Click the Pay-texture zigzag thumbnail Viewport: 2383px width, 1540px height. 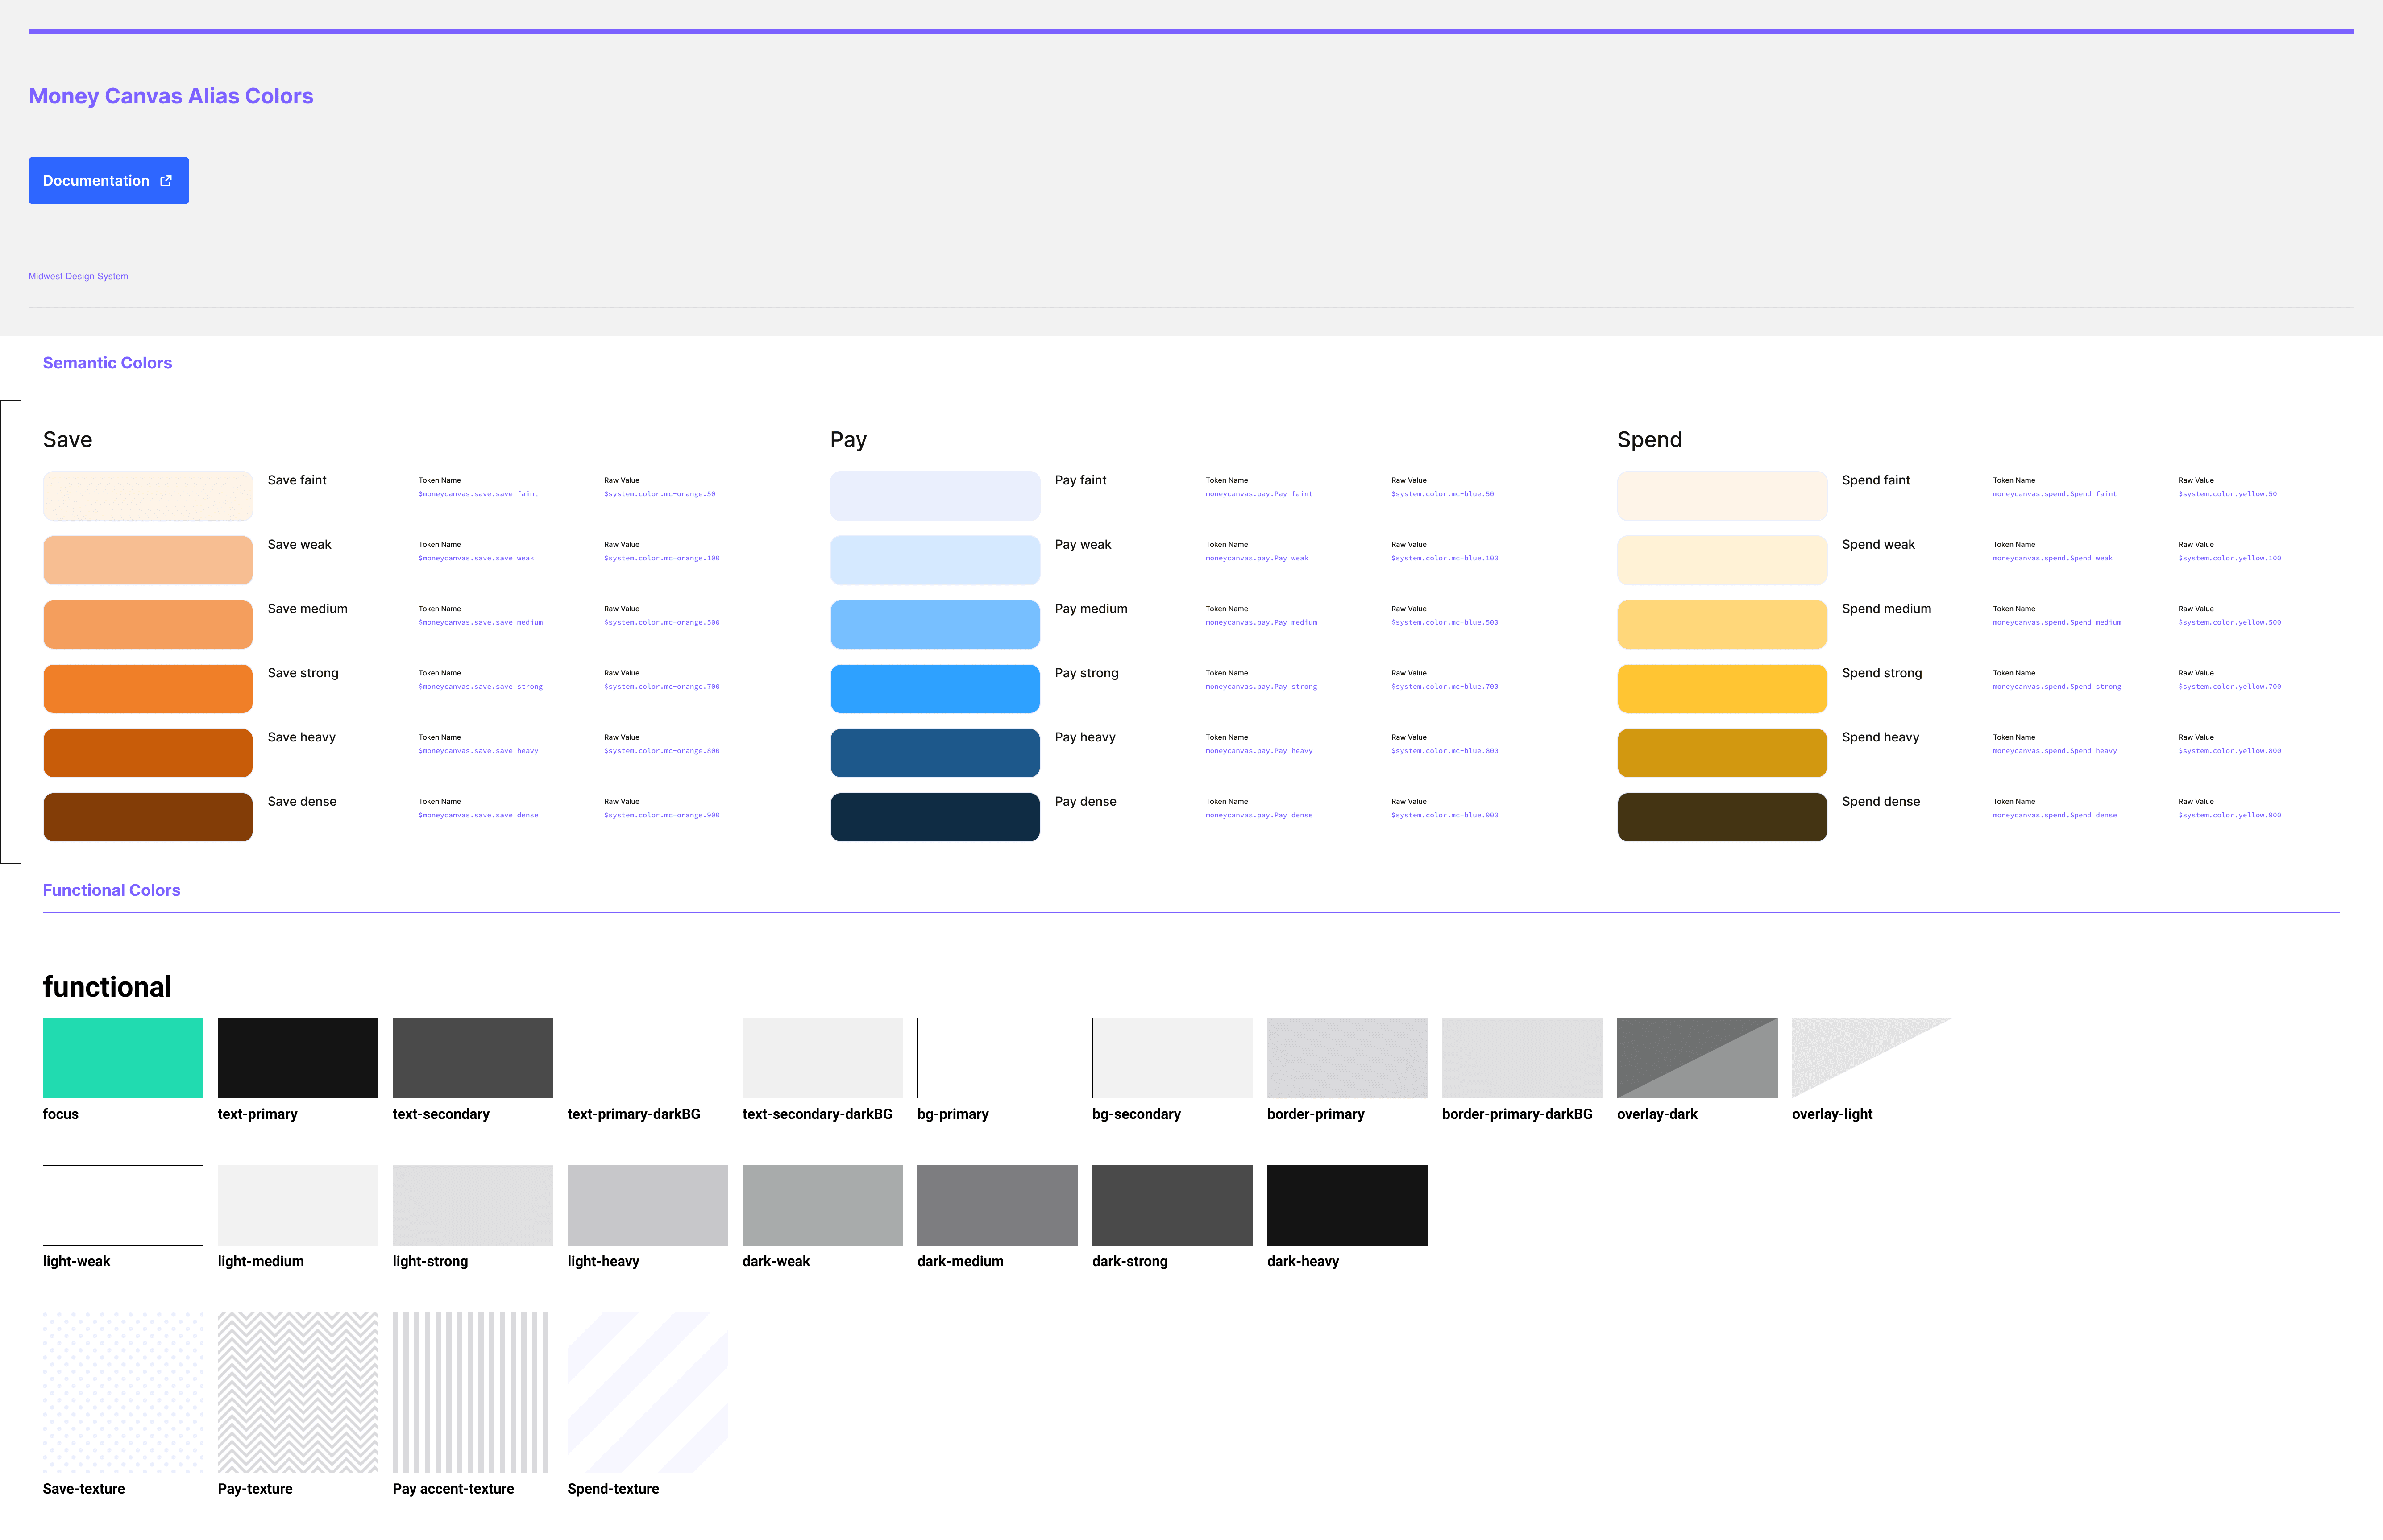coord(298,1392)
